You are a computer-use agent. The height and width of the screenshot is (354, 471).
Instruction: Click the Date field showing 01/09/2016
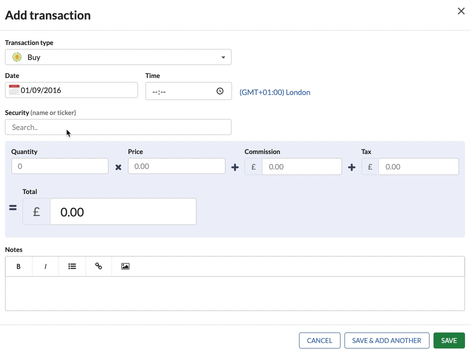[x=71, y=90]
